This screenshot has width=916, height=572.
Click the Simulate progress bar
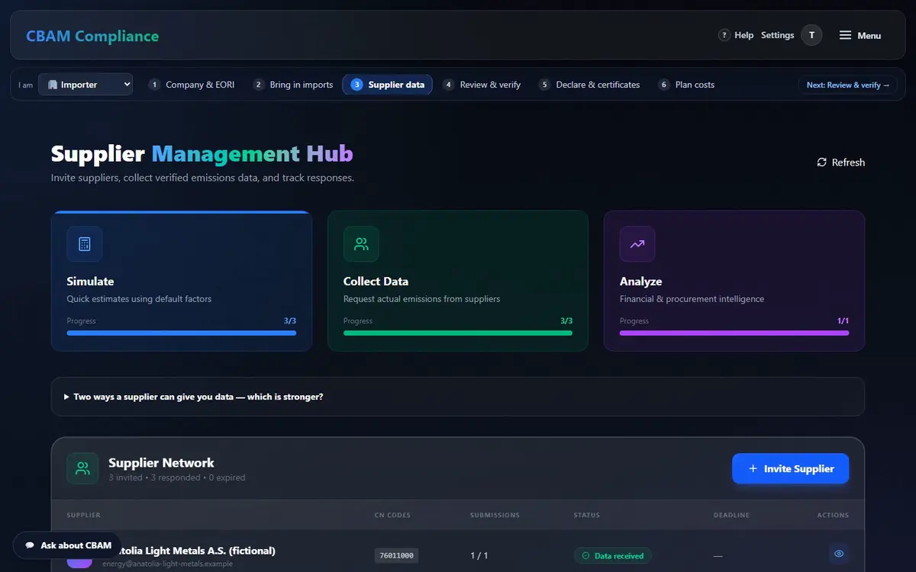[182, 333]
